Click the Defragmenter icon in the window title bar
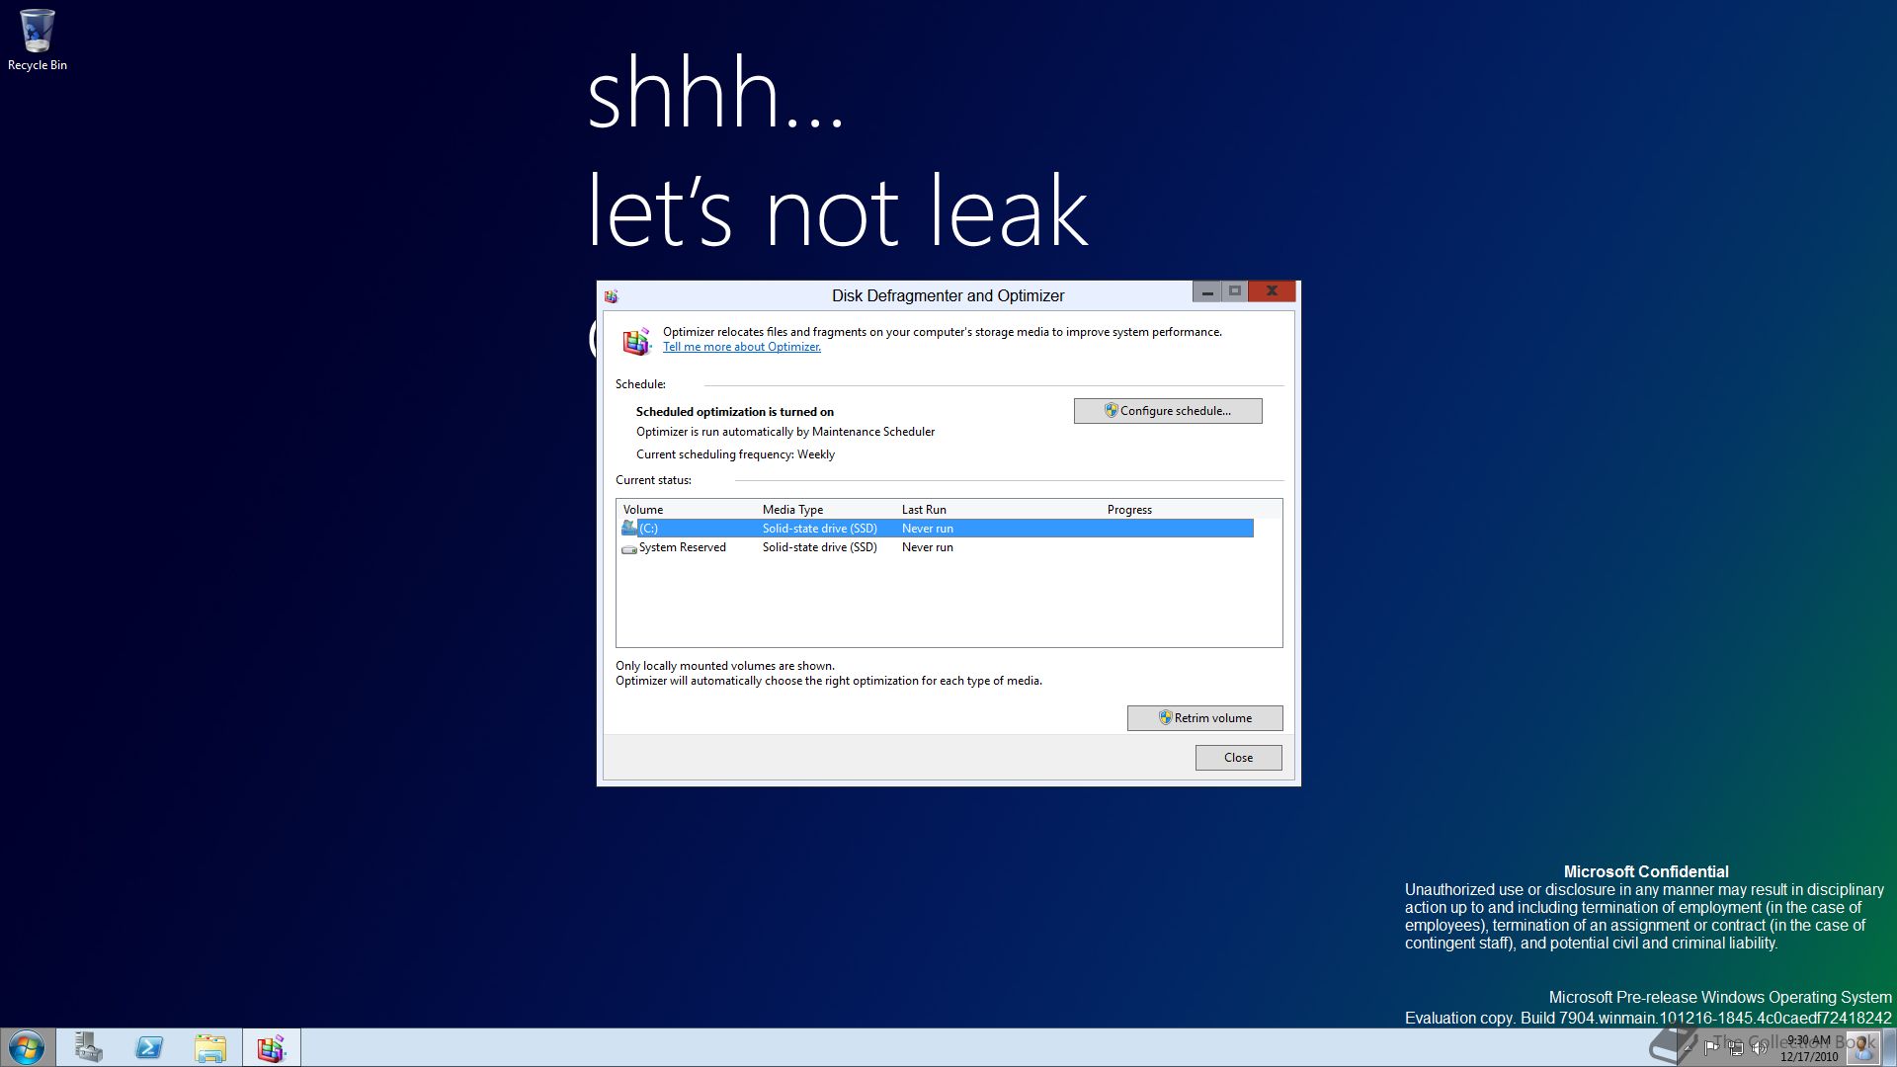 point(612,295)
